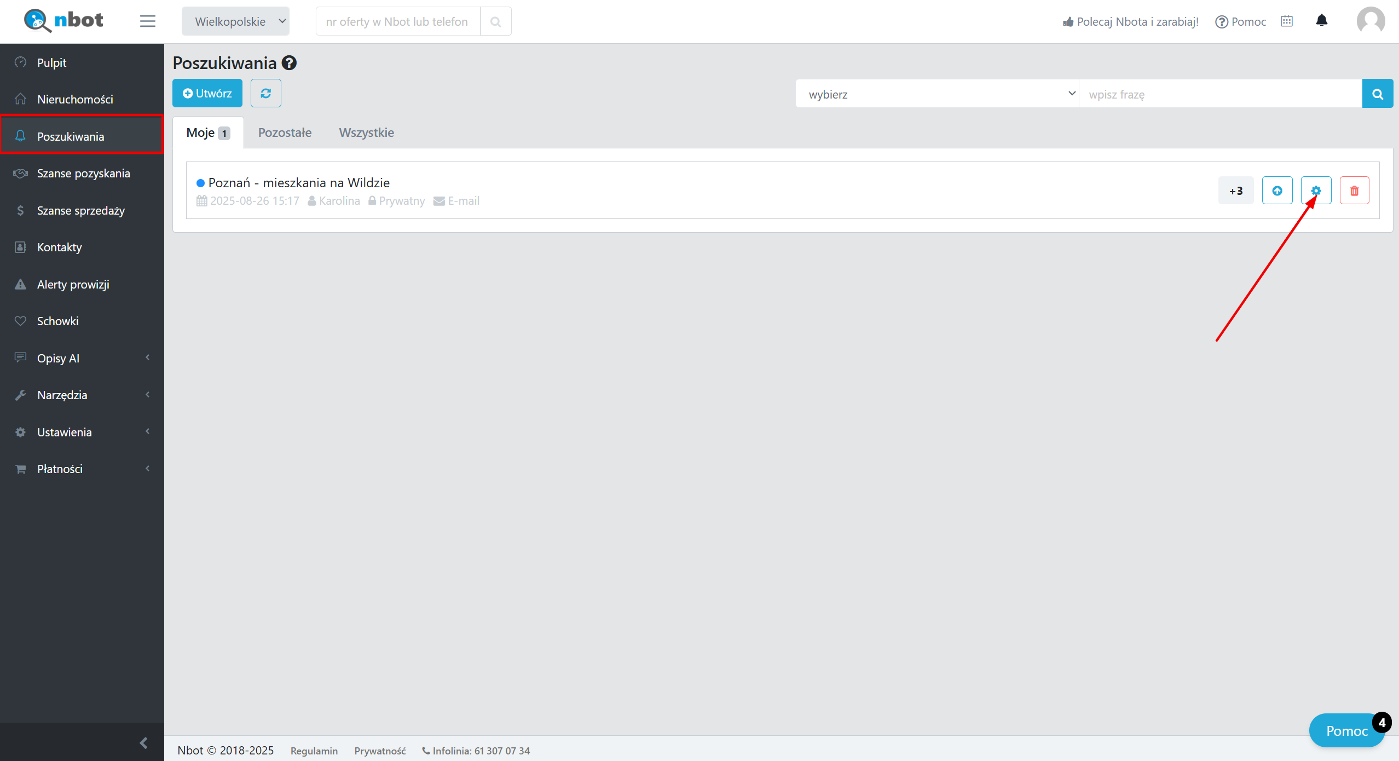Expand the Narzędzia sidebar menu
Viewport: 1399px width, 761px height.
click(x=82, y=395)
